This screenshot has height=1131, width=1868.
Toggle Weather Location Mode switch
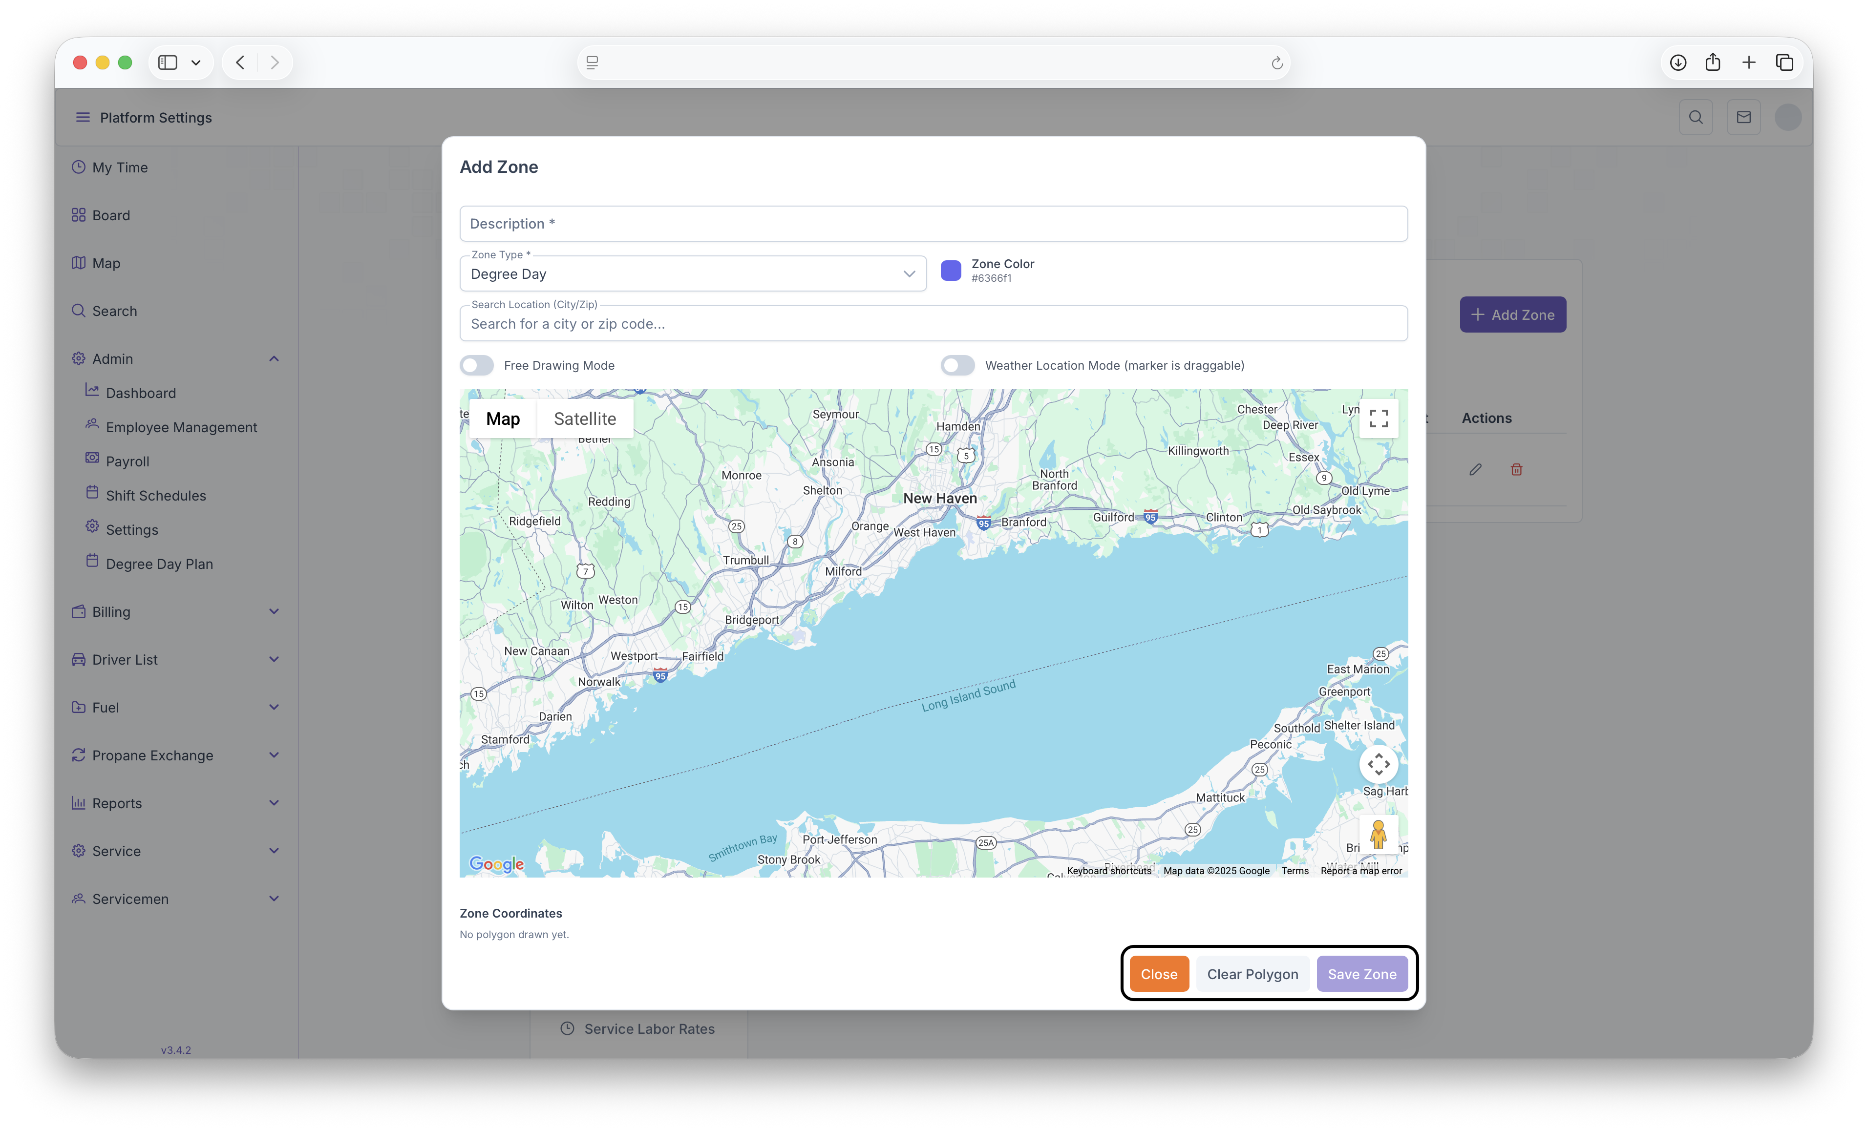tap(957, 365)
